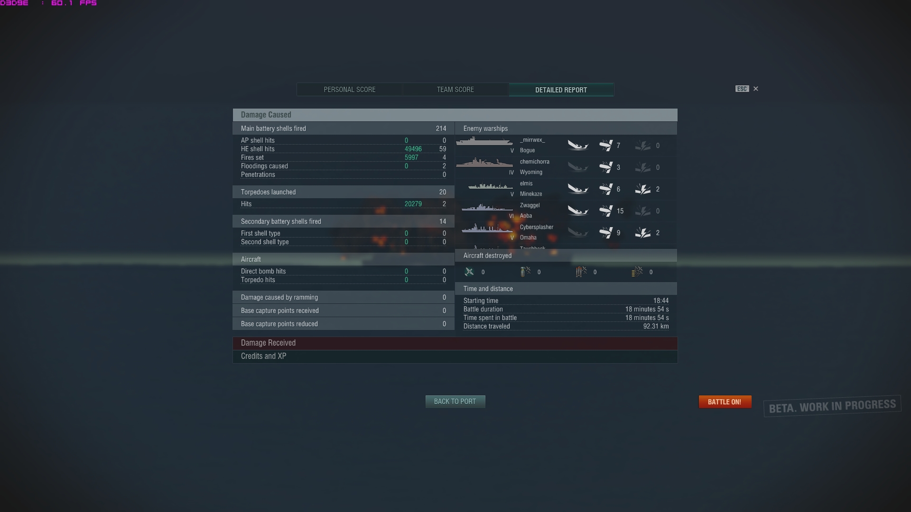Click the torpedo hits icon for Omaha
The width and height of the screenshot is (911, 512).
[x=643, y=233]
